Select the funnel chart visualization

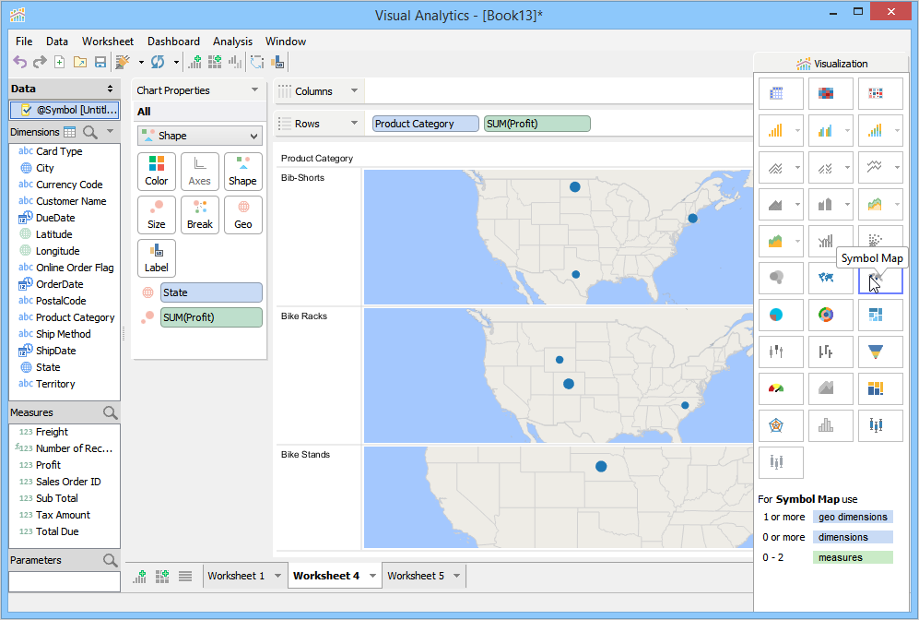click(874, 351)
